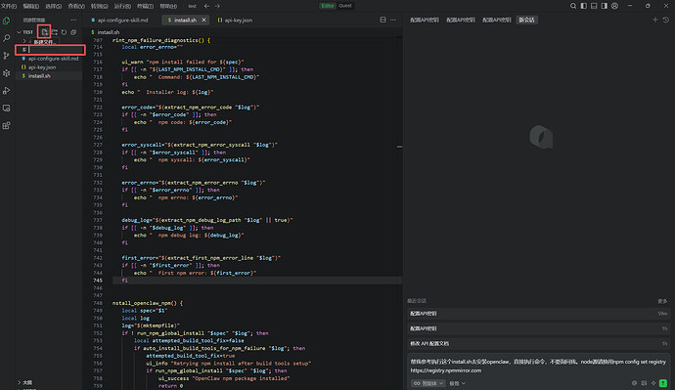Click the split editor icon

(382, 20)
